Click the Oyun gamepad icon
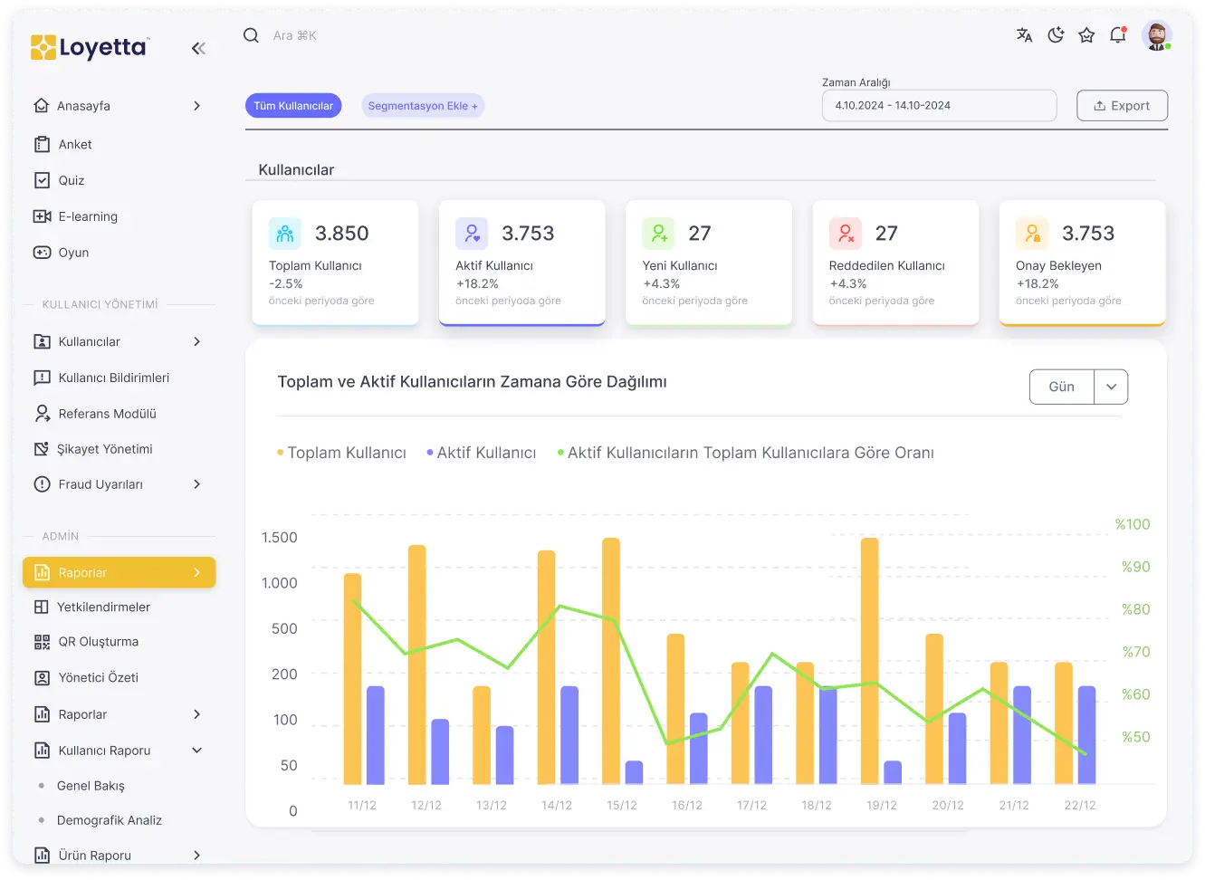 coord(42,253)
